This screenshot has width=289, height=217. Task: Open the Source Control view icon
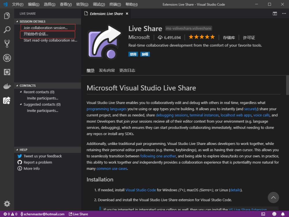click(7, 44)
